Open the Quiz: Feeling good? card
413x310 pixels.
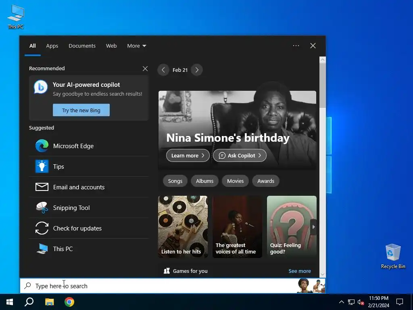(292, 227)
